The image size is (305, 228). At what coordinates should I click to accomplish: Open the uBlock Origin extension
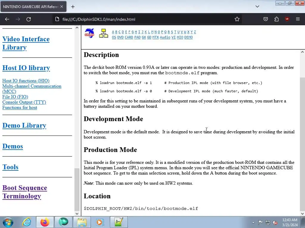click(x=287, y=19)
